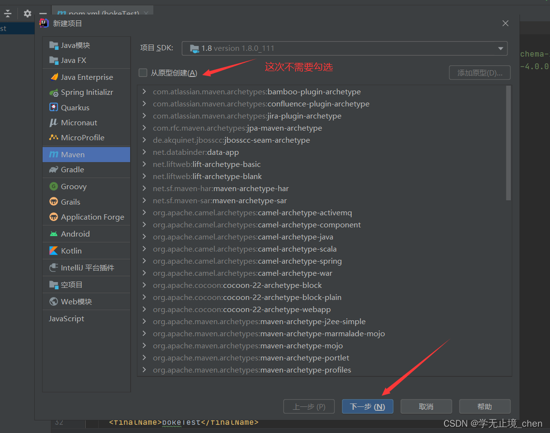
Task: Pick the MicroProfile icon
Action: click(54, 137)
